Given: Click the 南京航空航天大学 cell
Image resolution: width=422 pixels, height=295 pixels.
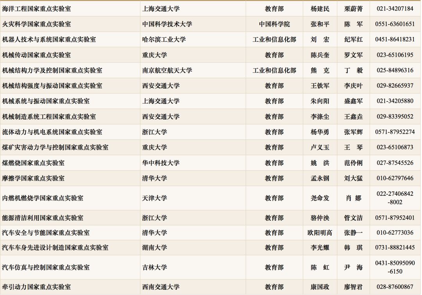Looking at the screenshot, I should click(x=167, y=71).
